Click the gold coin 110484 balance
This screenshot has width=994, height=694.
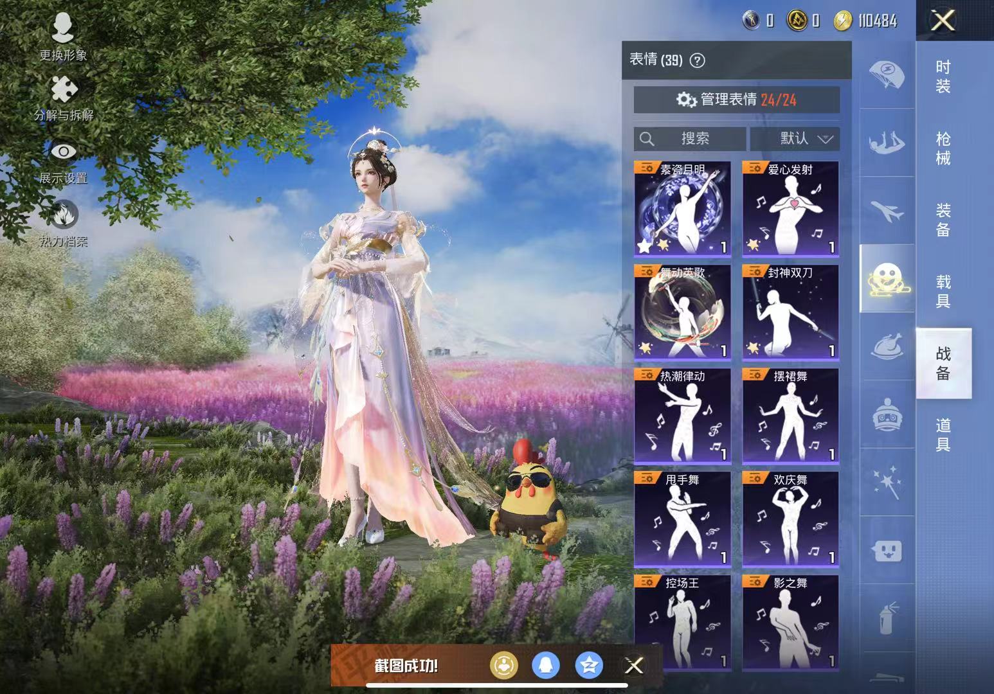[865, 21]
